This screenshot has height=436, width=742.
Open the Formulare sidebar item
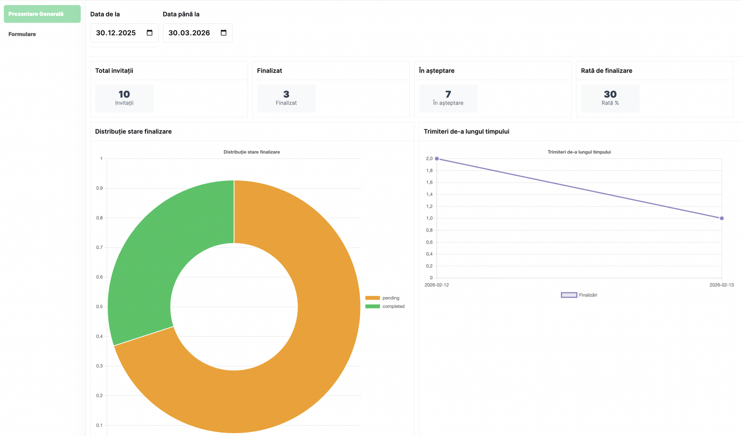[x=22, y=34]
